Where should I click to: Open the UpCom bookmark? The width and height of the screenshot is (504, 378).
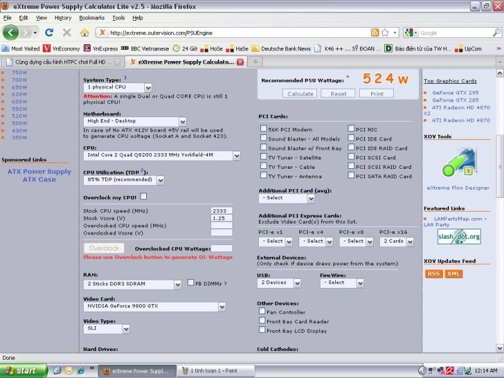[x=469, y=49]
